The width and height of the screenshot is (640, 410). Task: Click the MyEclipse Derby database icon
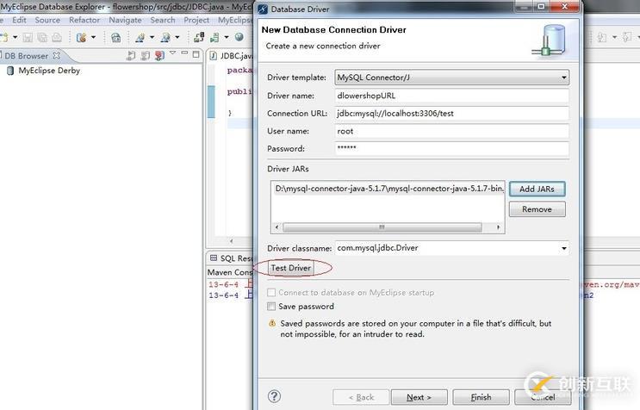[10, 71]
